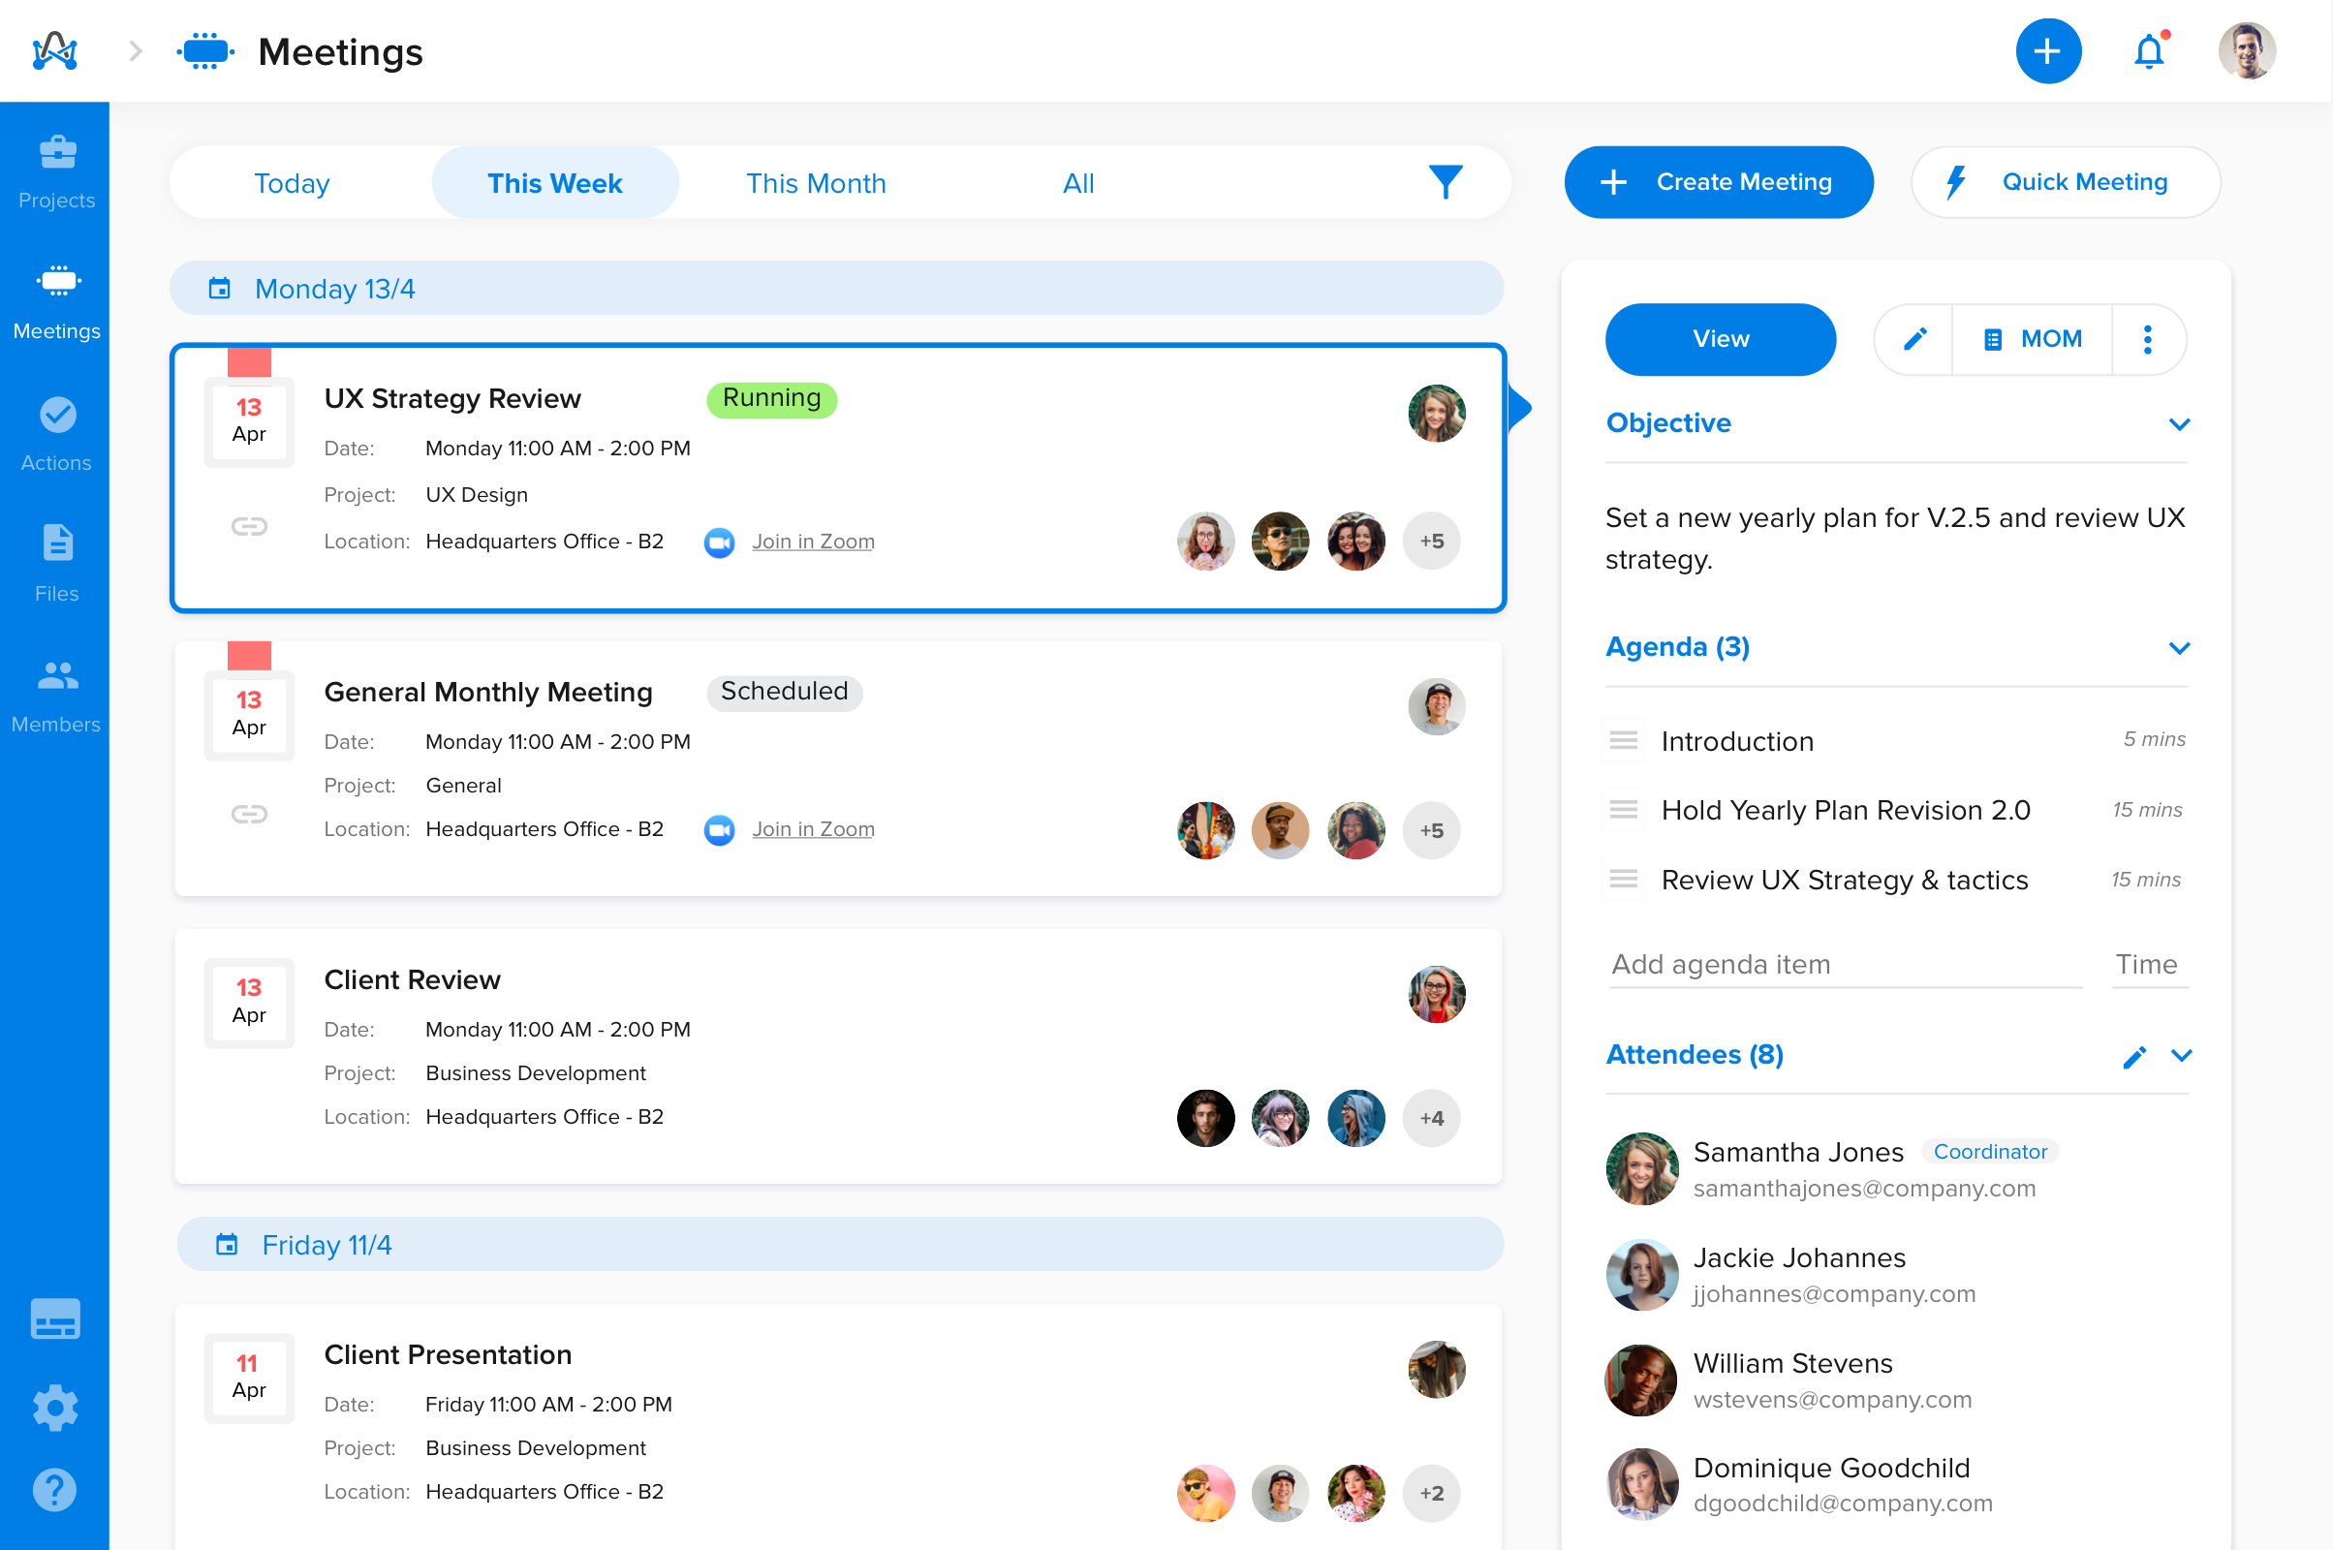Open the three-dot more options menu

tap(2147, 339)
